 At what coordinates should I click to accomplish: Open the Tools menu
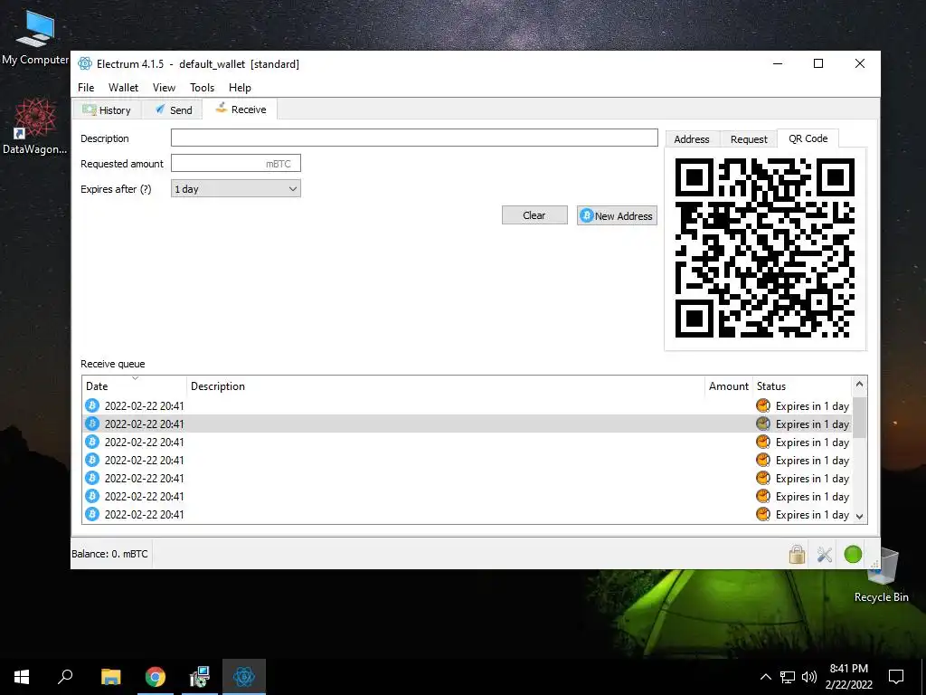coord(202,88)
